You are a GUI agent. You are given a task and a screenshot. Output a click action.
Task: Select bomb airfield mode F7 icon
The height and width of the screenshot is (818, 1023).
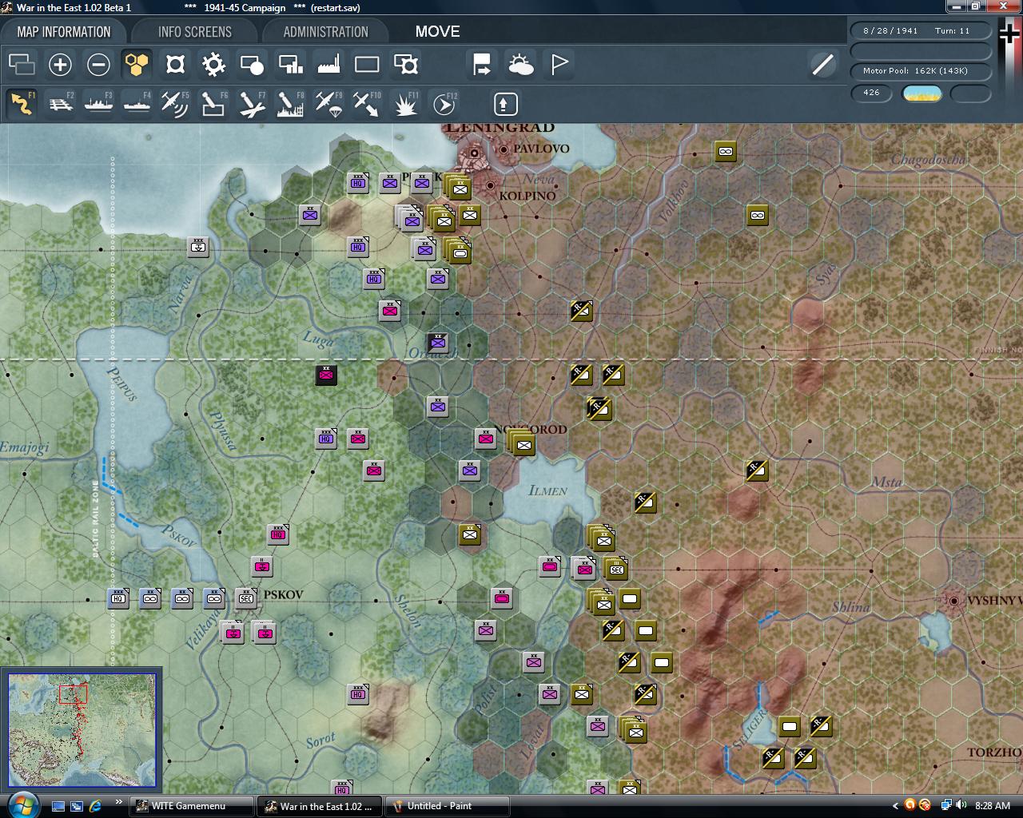point(252,103)
